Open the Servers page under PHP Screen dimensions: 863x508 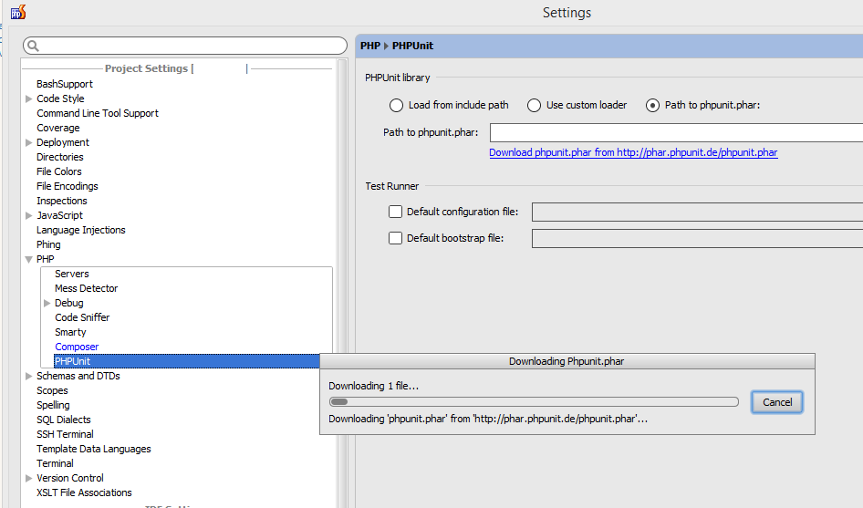coord(71,274)
